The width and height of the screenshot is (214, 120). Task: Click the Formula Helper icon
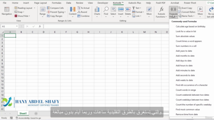(173, 9)
